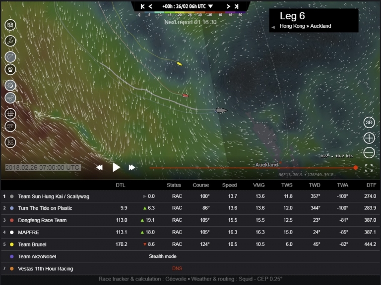Toggle the latitude/longitude grid icon
This screenshot has height=285, width=381.
(10, 114)
